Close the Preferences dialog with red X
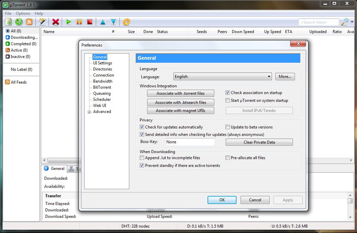The height and width of the screenshot is (233, 357). [298, 43]
